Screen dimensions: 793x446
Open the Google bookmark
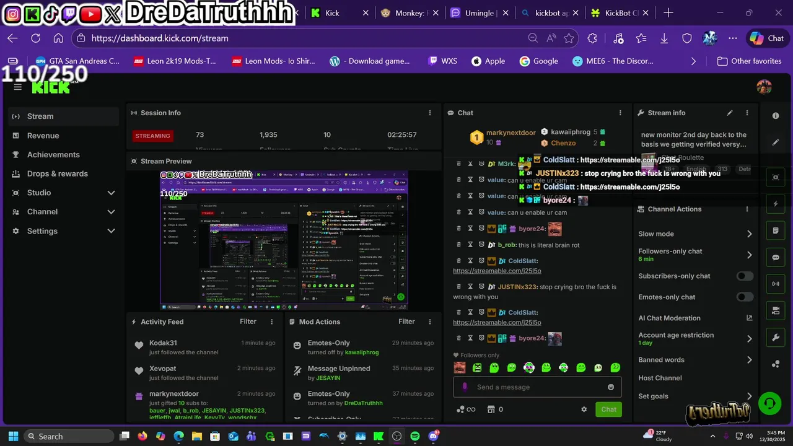538,61
